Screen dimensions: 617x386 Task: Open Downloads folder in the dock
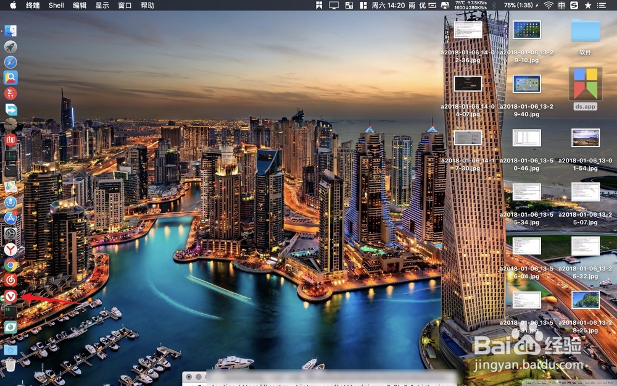click(x=10, y=350)
